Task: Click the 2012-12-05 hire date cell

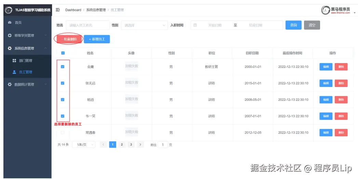Action: pos(253,133)
